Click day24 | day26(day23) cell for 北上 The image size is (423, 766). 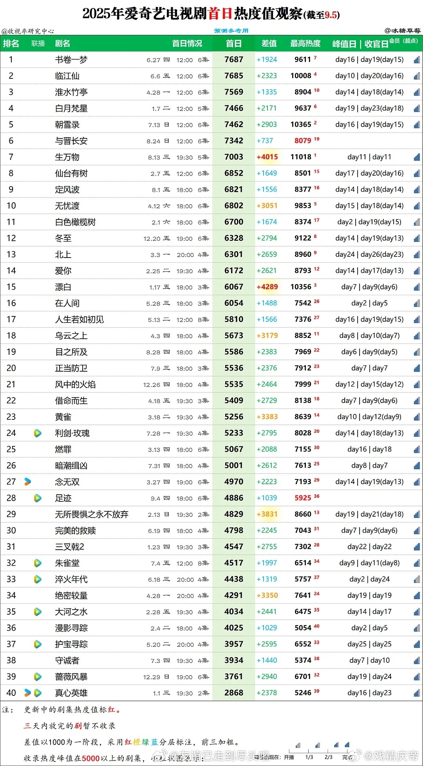tap(369, 254)
